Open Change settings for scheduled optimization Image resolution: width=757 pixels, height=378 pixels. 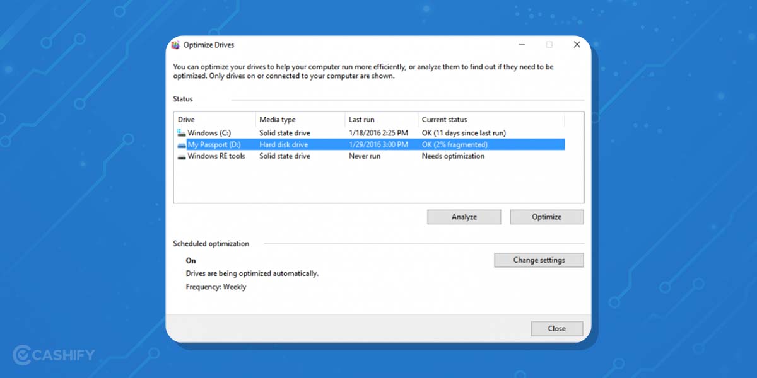pos(539,260)
